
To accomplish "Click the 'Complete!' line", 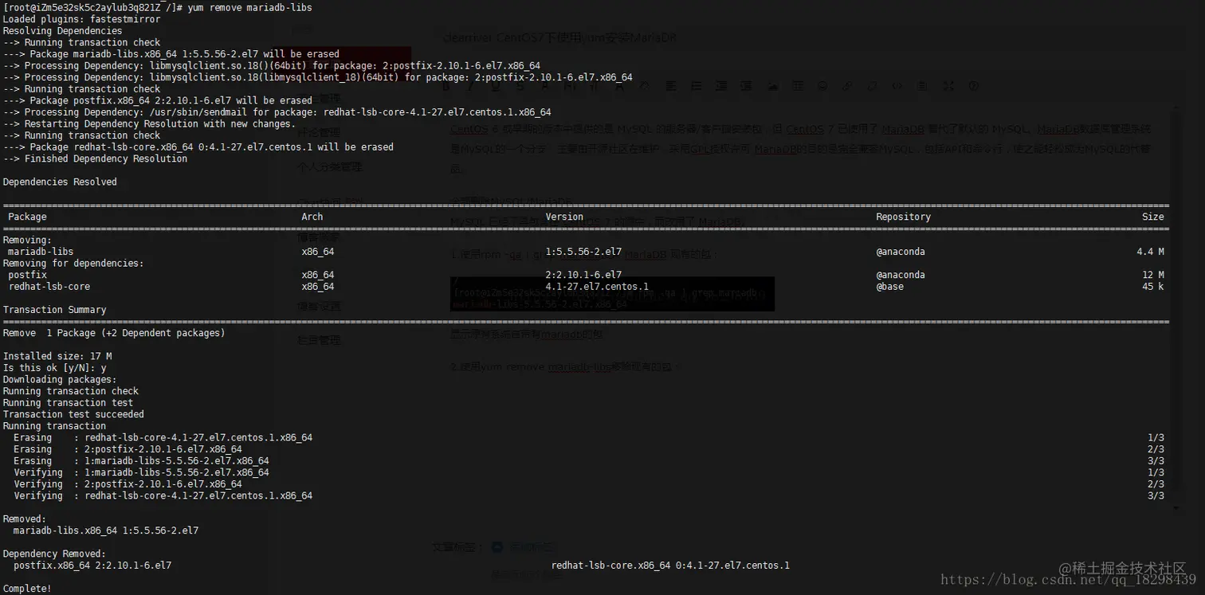I will 27,589.
